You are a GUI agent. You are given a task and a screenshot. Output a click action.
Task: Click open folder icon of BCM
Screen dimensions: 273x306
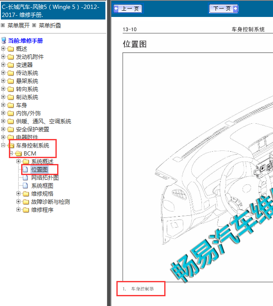[x=19, y=153]
